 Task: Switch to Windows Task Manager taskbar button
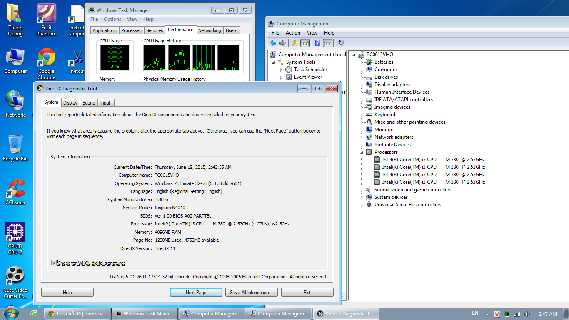(x=145, y=314)
